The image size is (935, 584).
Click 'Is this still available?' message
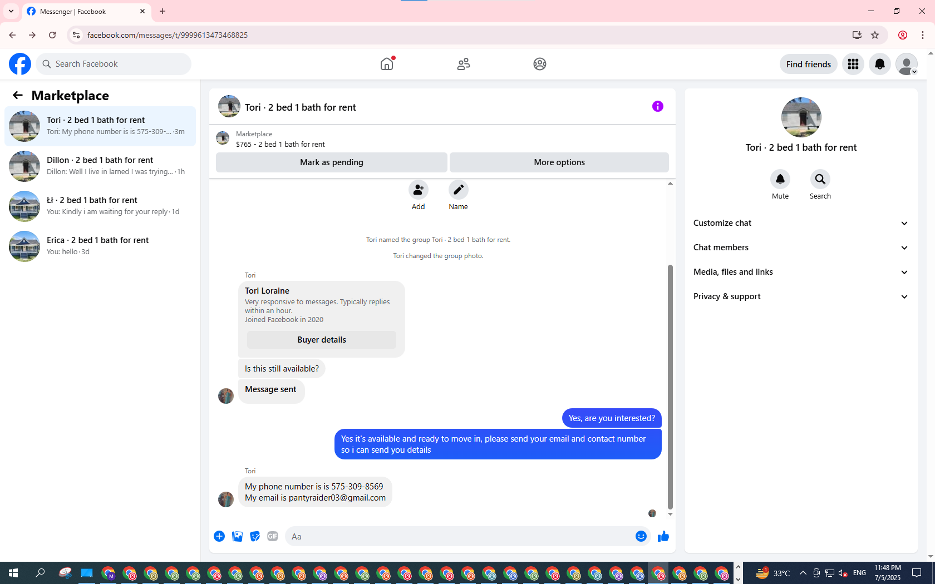coord(282,369)
